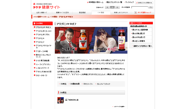Select アリナミンEXプラス in sidebar
The width and height of the screenshot is (186, 109).
tap(43, 35)
